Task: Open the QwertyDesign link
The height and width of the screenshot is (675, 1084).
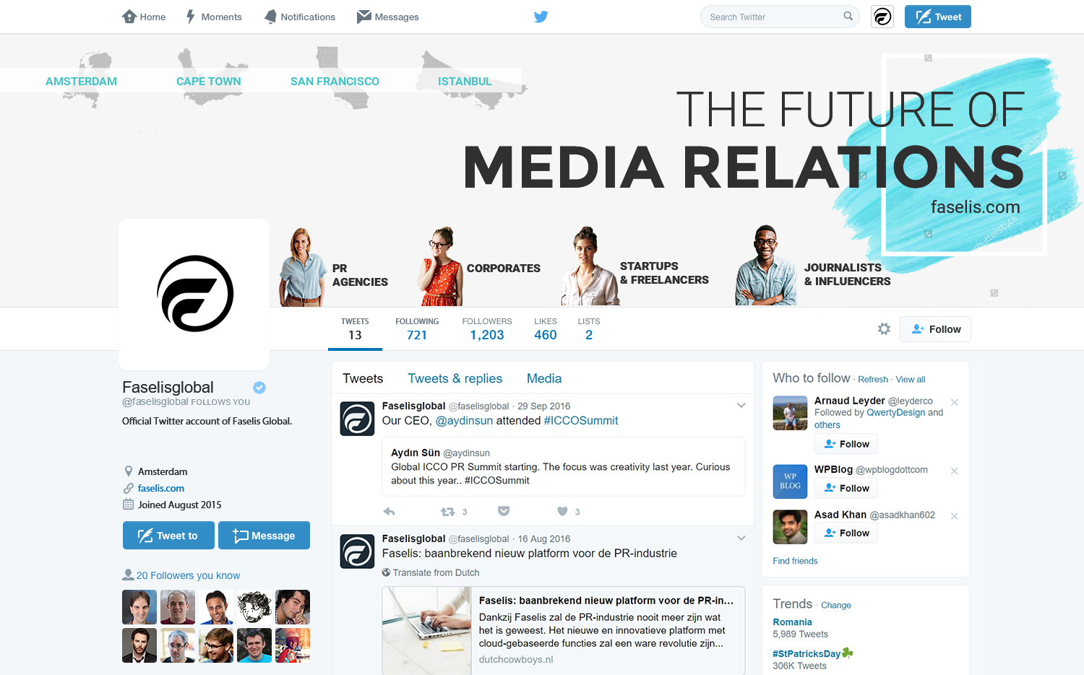Action: point(895,412)
